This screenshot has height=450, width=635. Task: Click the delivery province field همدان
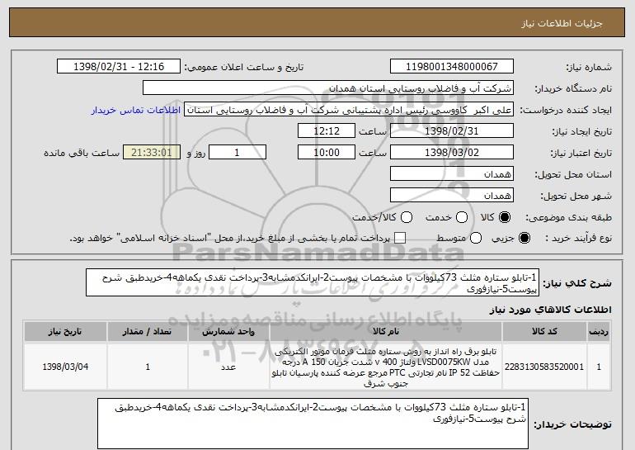tap(452, 174)
